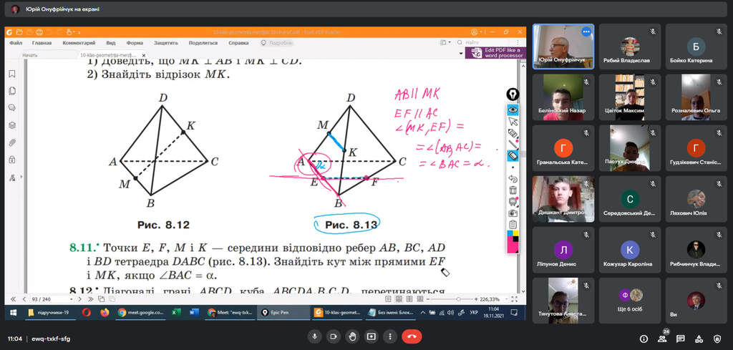Image resolution: width=733 pixels, height=350 pixels.
Task: Open the Вид ribbon tab
Action: pos(111,43)
